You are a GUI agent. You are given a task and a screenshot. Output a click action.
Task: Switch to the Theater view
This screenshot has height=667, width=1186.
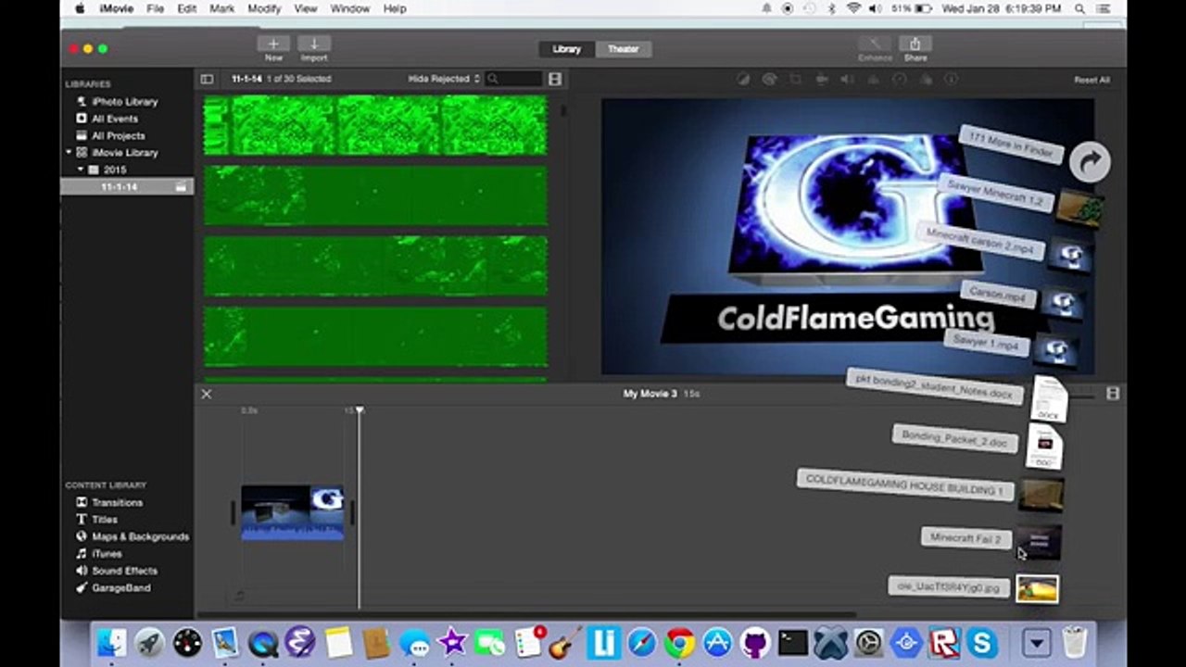(x=623, y=49)
